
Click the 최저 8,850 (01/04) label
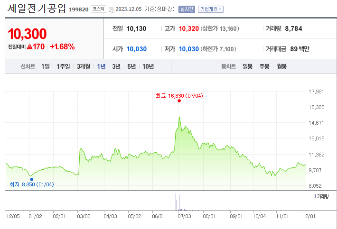point(32,184)
